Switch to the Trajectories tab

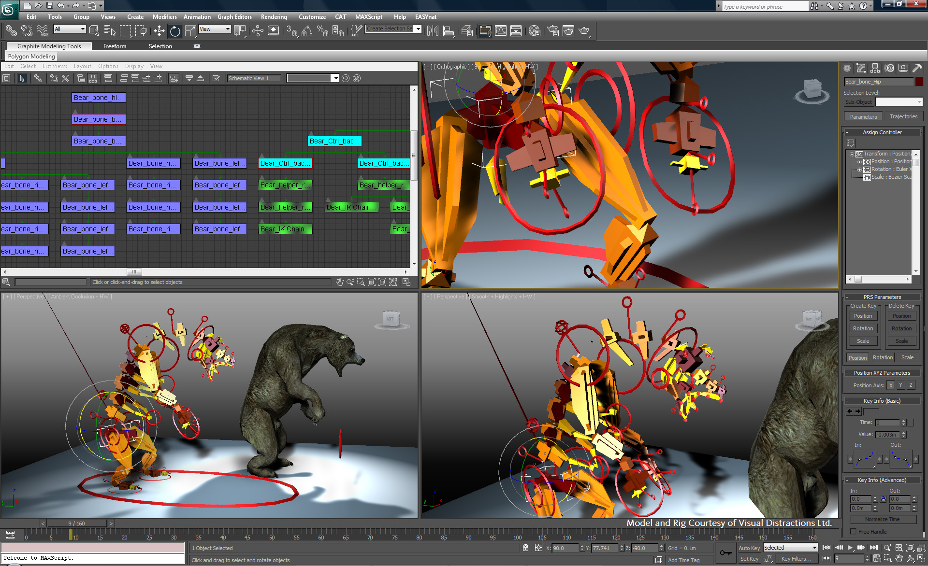(903, 117)
